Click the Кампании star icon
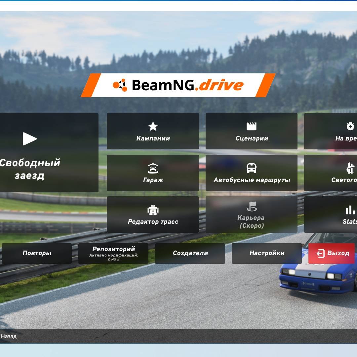The image size is (357, 357). [x=153, y=126]
